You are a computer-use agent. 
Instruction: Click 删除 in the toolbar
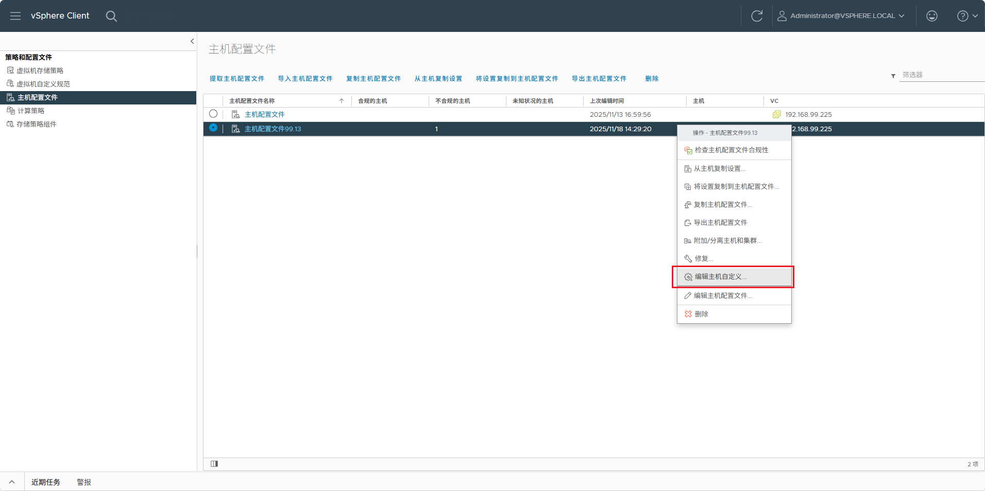[652, 79]
